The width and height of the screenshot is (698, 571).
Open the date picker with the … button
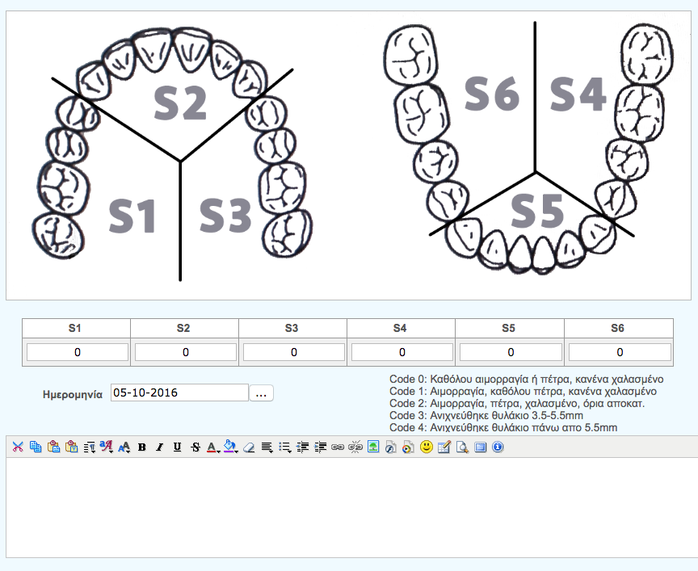261,393
